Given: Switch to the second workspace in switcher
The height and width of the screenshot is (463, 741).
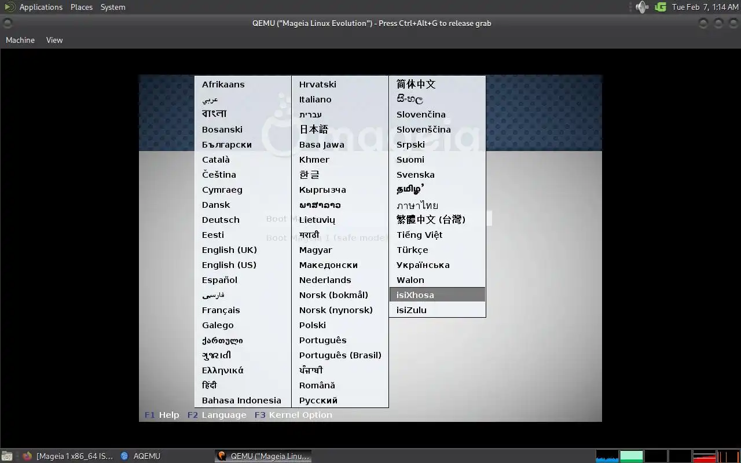Looking at the screenshot, I should [656, 456].
